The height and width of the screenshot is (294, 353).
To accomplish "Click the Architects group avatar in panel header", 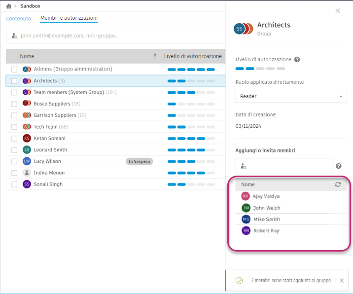I will point(244,29).
